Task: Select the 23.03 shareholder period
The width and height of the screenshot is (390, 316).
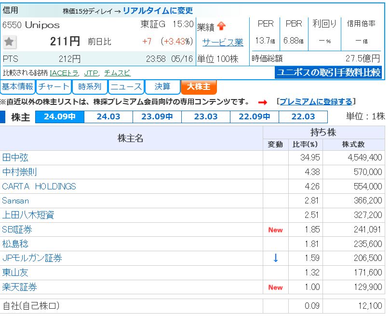Action: (x=206, y=116)
